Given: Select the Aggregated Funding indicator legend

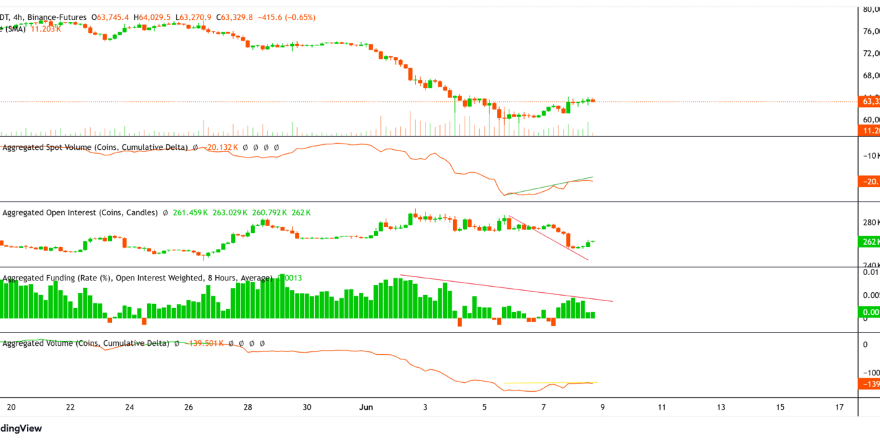Looking at the screenshot, I should [x=136, y=278].
